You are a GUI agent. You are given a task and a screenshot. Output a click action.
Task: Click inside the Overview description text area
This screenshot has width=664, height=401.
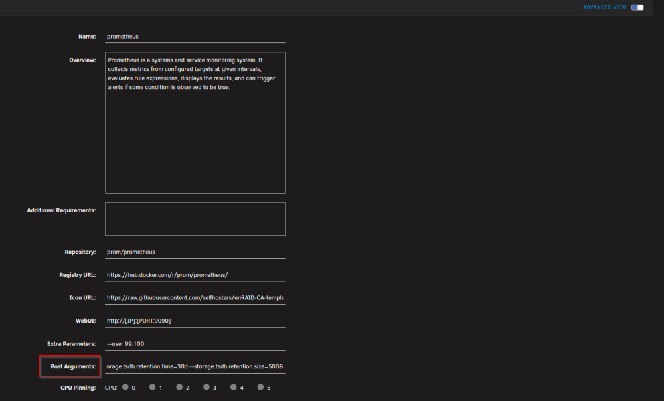point(195,123)
